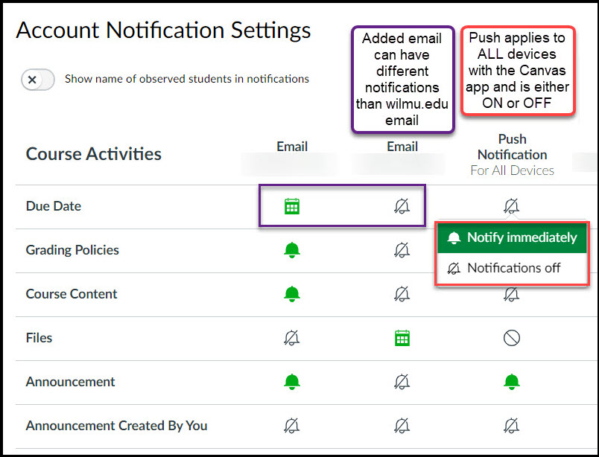
Task: Click the green calendar icon for Due Date email
Action: click(x=292, y=206)
